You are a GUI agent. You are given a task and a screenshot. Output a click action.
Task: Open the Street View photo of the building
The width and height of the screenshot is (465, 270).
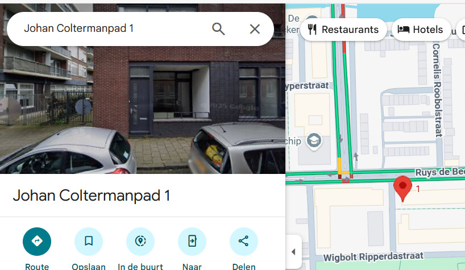143,88
